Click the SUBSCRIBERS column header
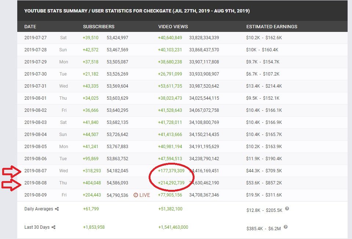This screenshot has width=352, height=239. tap(98, 27)
